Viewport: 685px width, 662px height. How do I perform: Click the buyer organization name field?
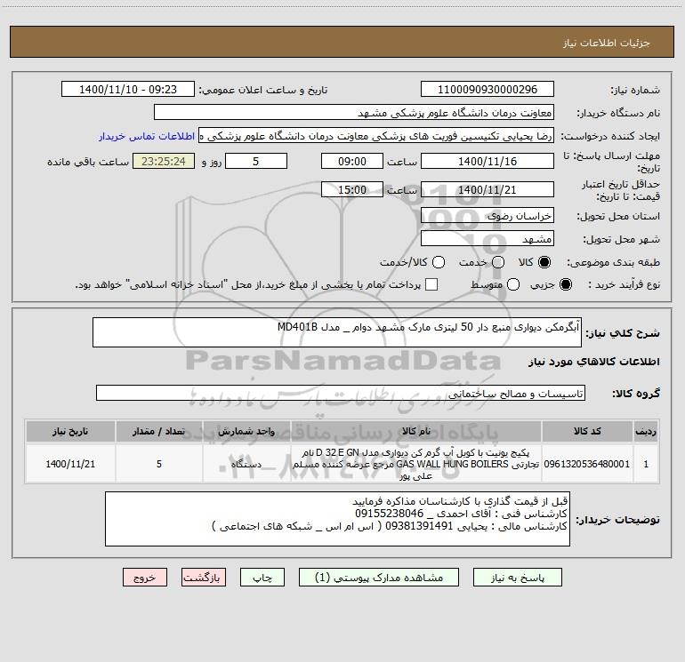(354, 113)
